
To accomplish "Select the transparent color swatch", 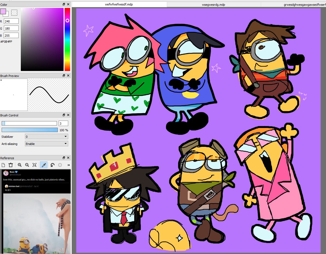I will 14,13.
